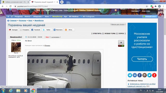Open the Chrome profile avatar
The width and height of the screenshot is (166, 93).
[x=160, y=6]
